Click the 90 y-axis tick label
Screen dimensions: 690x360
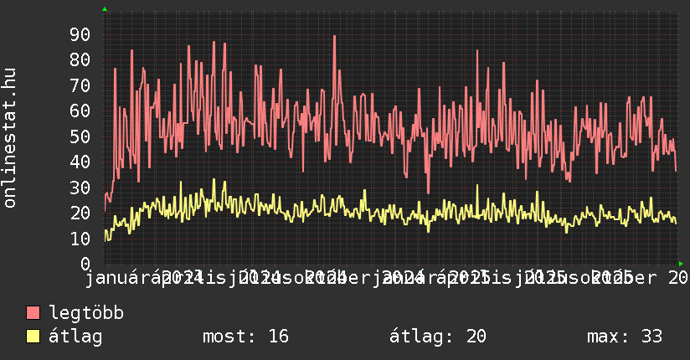pos(80,34)
